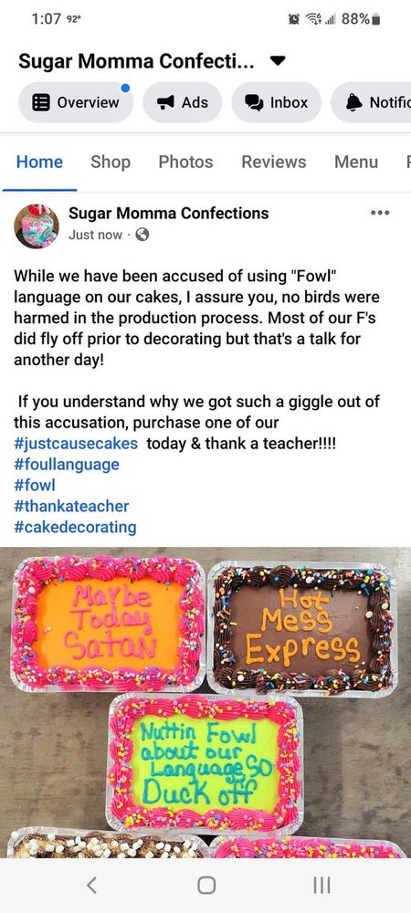
Task: Switch to the Photos tab
Action: click(185, 162)
